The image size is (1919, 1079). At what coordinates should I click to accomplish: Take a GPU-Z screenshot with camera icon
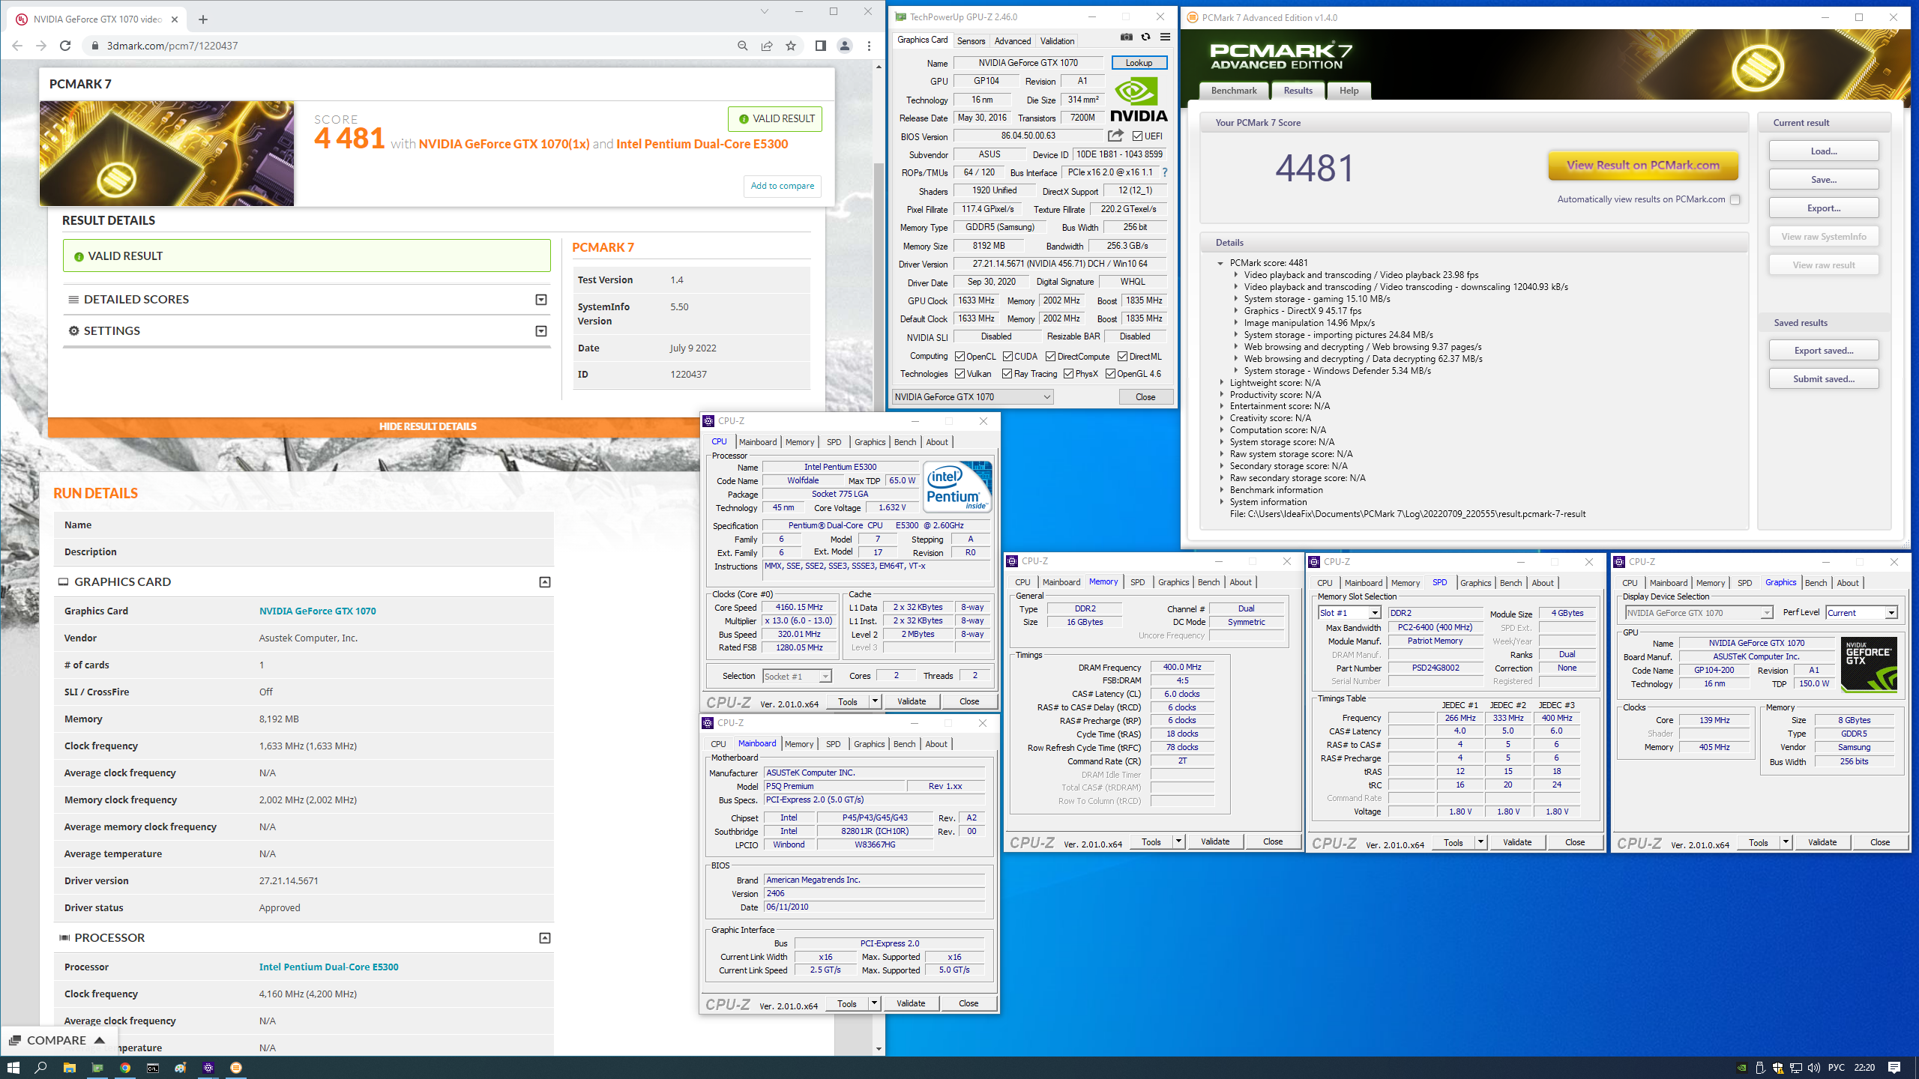pyautogui.click(x=1126, y=37)
